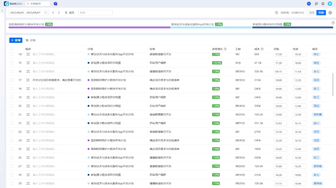This screenshot has width=336, height=188.
Task: Expand row 21 fullscreen icon
Action: coord(28,115)
